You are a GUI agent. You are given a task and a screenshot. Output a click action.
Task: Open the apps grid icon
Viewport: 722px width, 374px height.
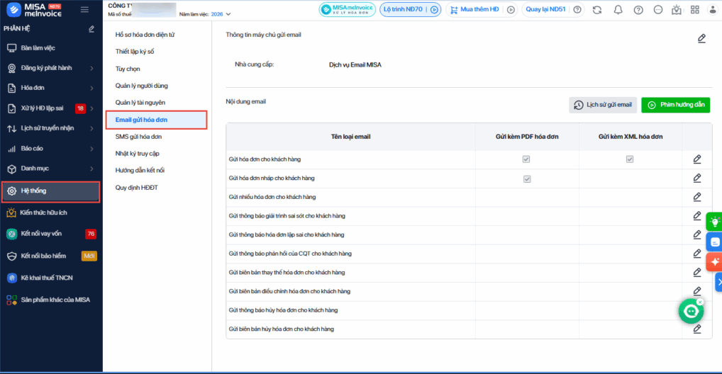(694, 10)
